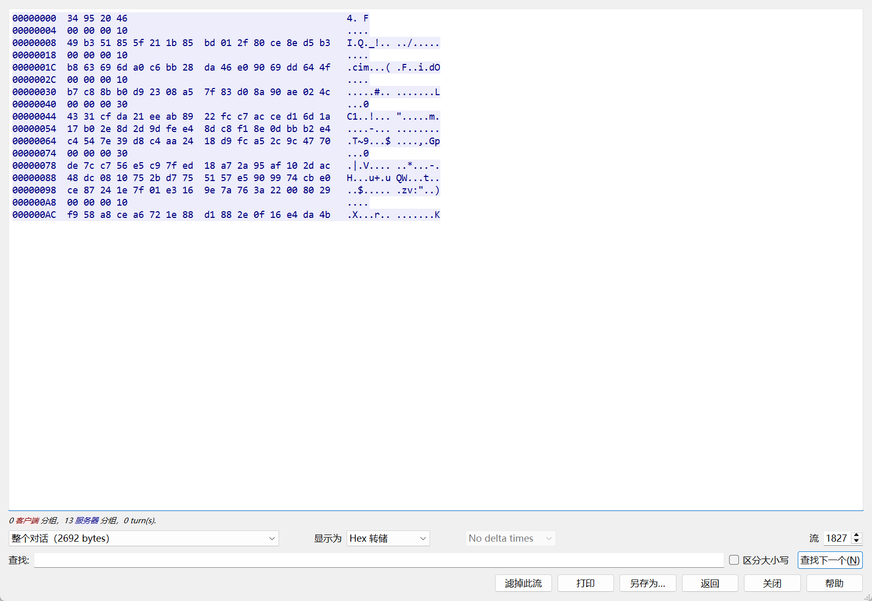The height and width of the screenshot is (601, 872).
Task: Click the 打印 button
Action: point(585,583)
